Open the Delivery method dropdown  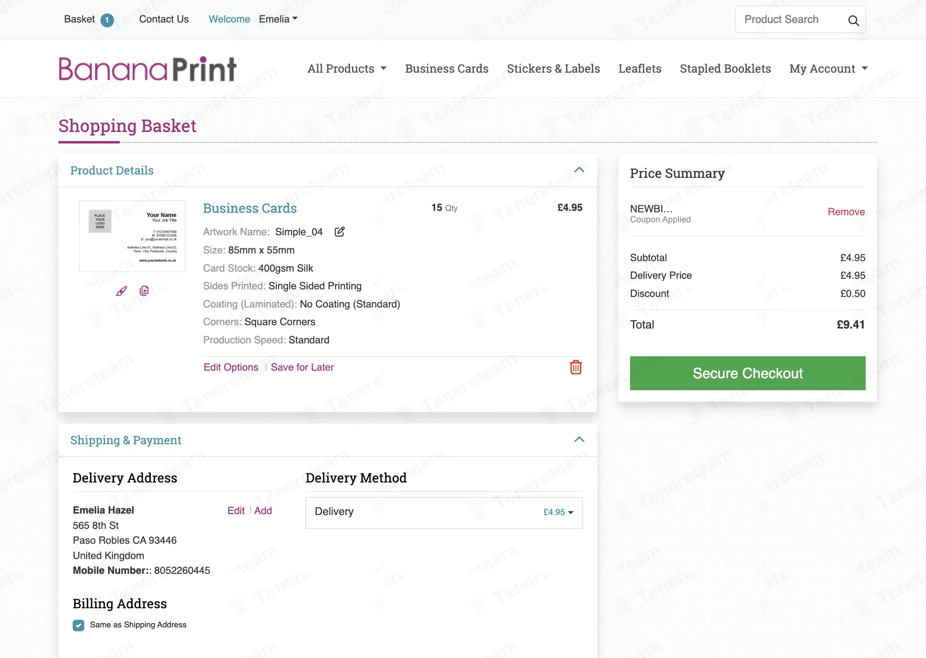tap(444, 513)
